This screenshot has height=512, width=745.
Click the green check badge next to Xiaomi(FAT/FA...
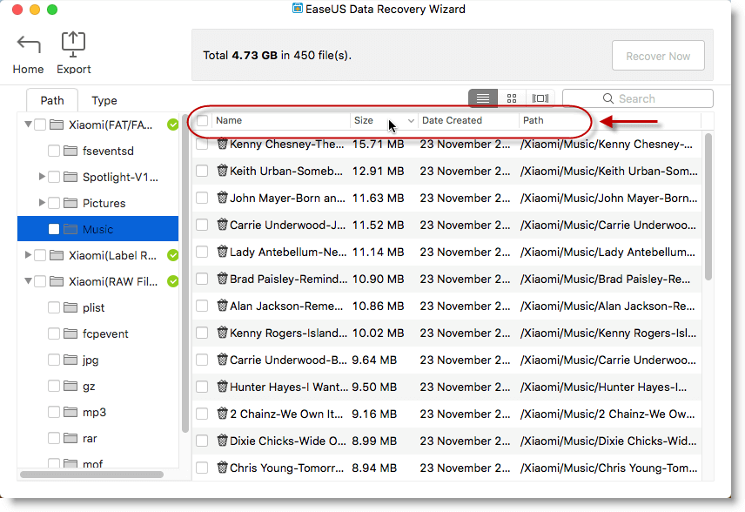173,125
